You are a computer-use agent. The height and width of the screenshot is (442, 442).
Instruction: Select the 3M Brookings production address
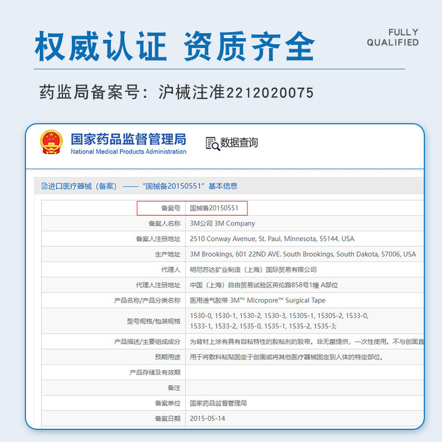[303, 254]
